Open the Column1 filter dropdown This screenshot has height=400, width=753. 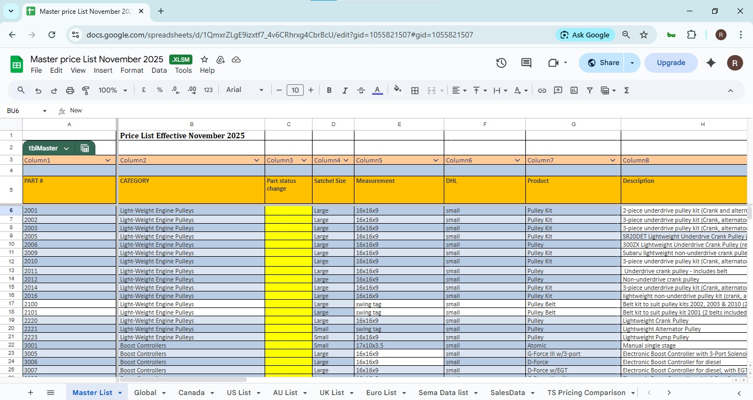point(108,160)
